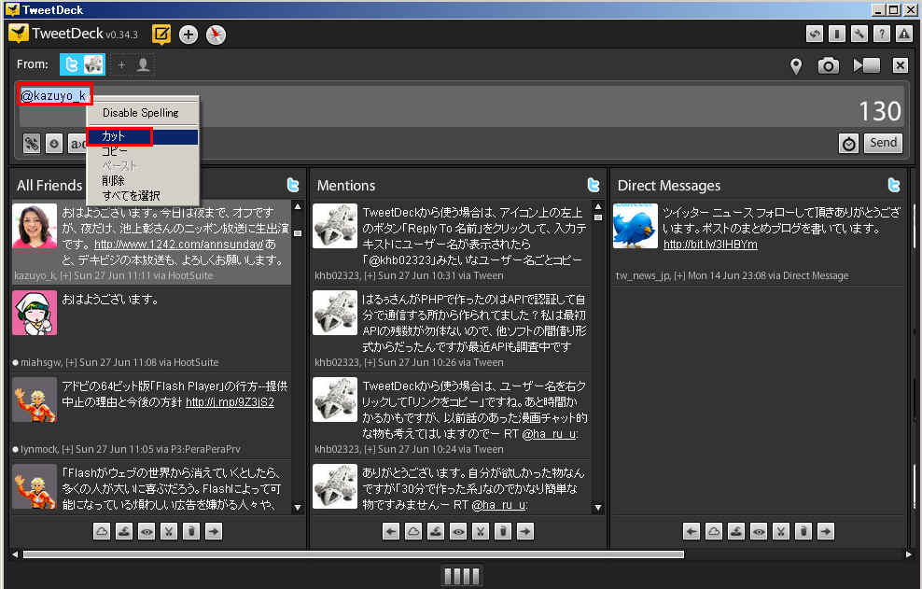
Task: Click the Direct Messages column title
Action: (x=668, y=186)
